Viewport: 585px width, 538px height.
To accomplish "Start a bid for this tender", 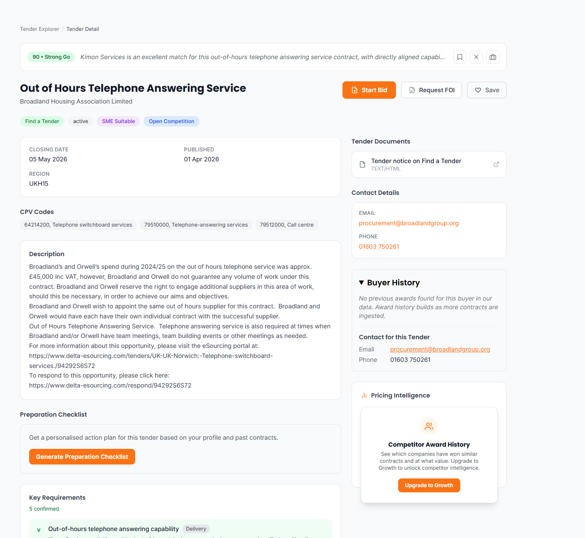I will coord(369,90).
